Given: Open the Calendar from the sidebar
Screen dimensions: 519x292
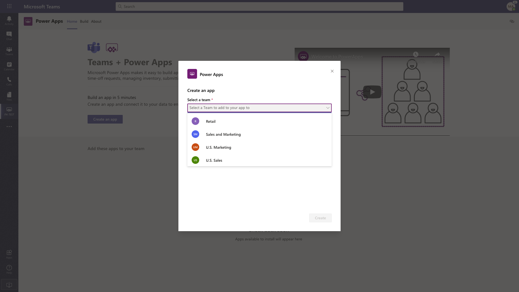Looking at the screenshot, I should tap(9, 66).
